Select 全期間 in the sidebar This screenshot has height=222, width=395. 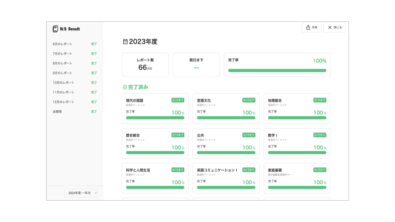pos(57,111)
